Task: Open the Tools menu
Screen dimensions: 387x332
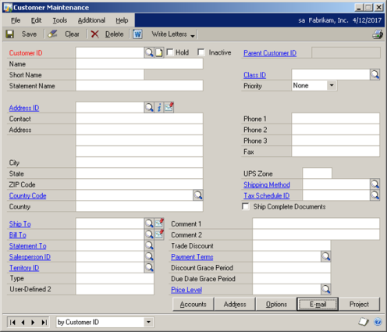Action: pyautogui.click(x=60, y=20)
